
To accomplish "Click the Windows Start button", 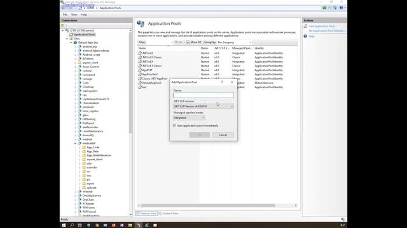I will click(x=64, y=225).
